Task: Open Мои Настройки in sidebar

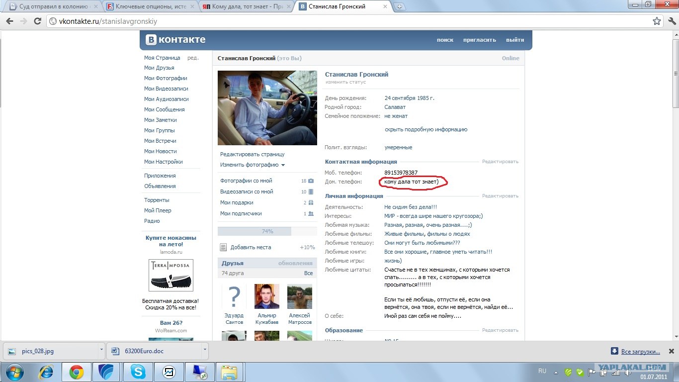Action: click(164, 162)
